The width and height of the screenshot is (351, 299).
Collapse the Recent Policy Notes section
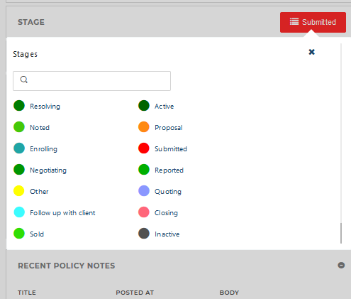pos(341,265)
